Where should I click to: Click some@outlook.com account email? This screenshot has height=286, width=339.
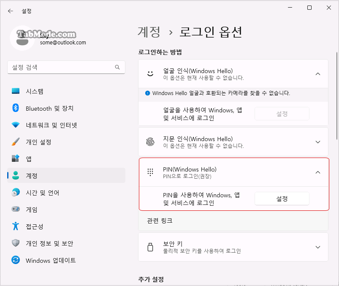63,43
